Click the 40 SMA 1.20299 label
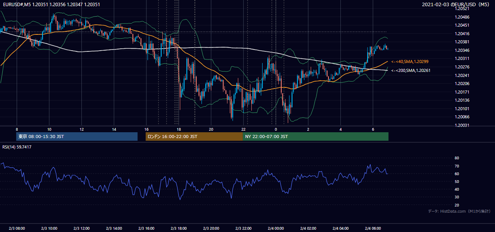495x232 pixels. 410,61
